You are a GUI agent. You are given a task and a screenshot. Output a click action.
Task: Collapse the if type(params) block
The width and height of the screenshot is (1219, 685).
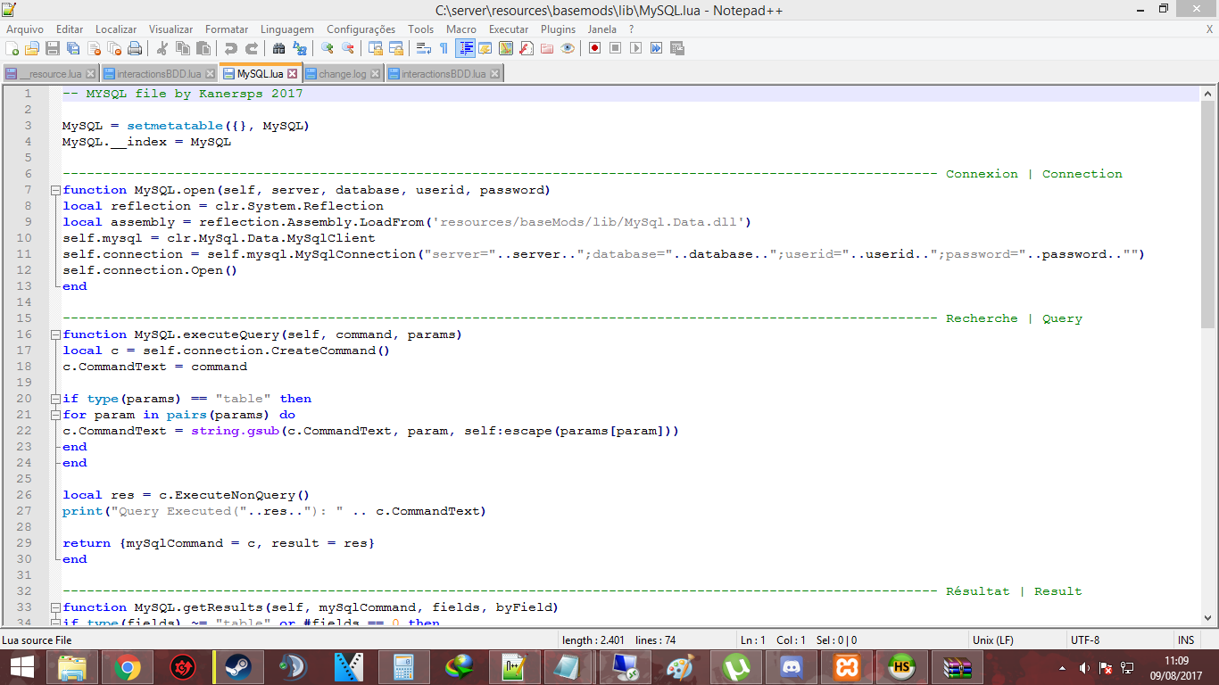55,398
